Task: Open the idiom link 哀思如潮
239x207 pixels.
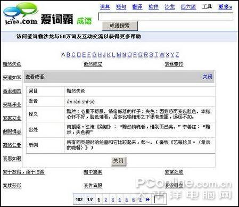Action: click(12, 159)
